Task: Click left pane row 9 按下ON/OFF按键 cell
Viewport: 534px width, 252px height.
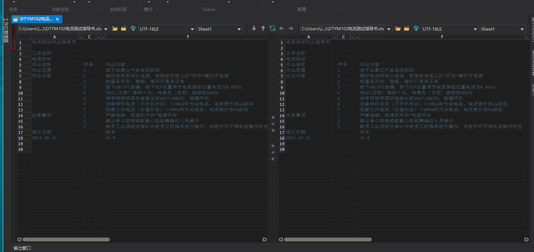Action: click(173, 87)
